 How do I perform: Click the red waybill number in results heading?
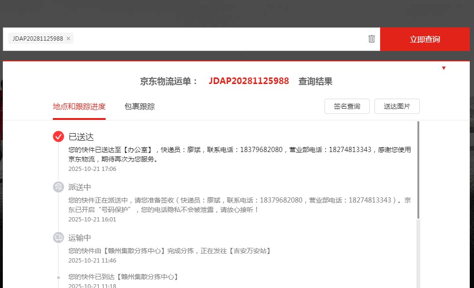[x=249, y=81]
